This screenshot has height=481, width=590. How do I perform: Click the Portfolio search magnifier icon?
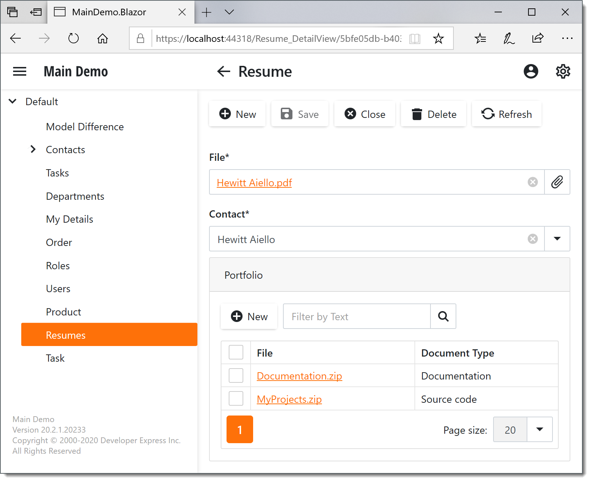pyautogui.click(x=443, y=317)
